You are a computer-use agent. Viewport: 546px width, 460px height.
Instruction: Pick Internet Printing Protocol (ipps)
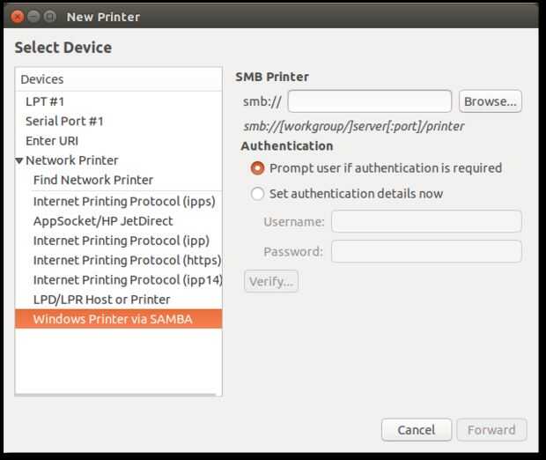[x=123, y=201]
